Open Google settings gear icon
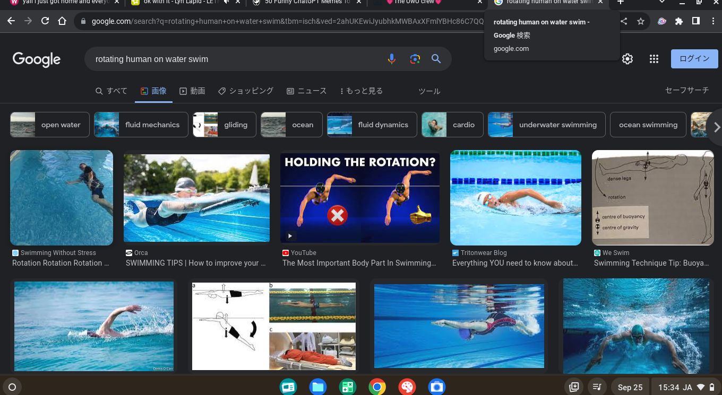Image resolution: width=722 pixels, height=395 pixels. click(x=627, y=59)
